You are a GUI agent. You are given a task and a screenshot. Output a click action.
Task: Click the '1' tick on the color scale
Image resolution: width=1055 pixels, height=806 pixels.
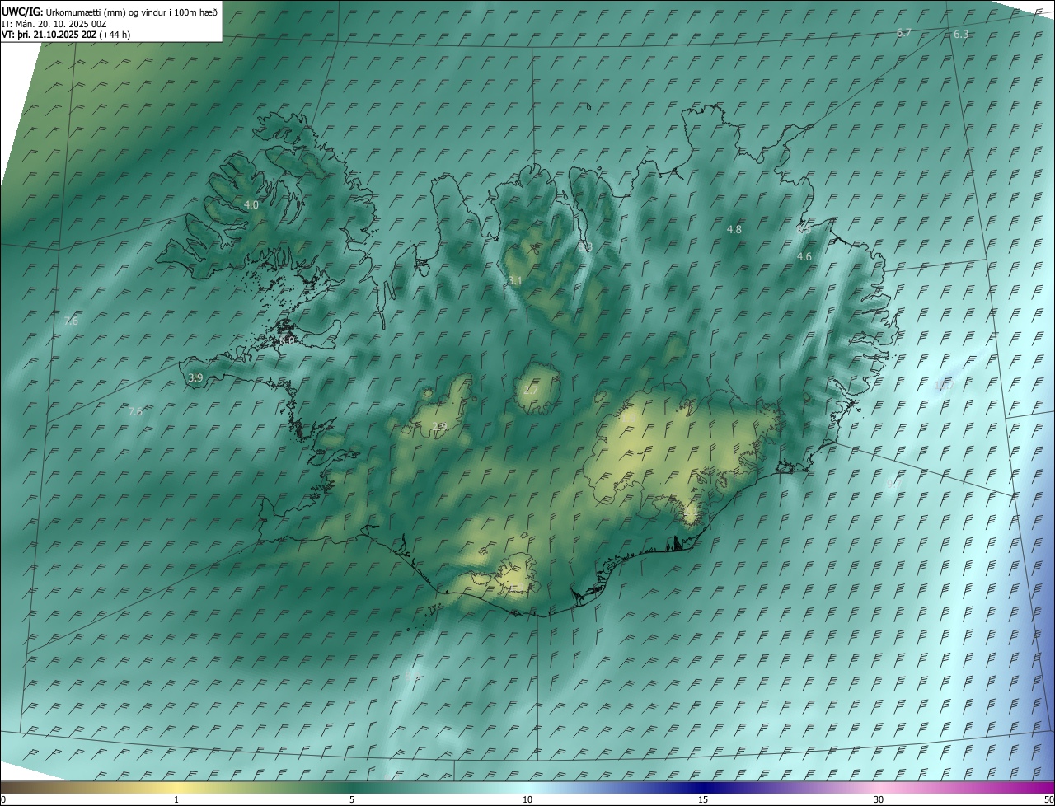pyautogui.click(x=176, y=800)
